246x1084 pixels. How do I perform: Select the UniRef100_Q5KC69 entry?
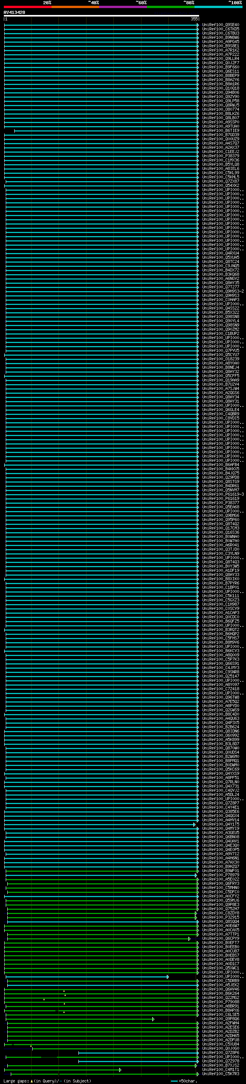pos(221,769)
